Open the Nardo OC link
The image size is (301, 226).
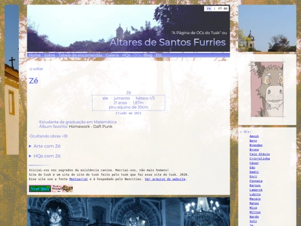[254, 217]
